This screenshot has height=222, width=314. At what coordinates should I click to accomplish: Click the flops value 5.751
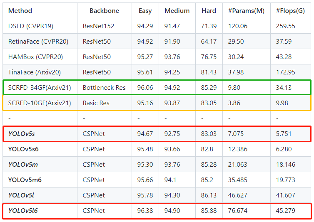(284, 134)
